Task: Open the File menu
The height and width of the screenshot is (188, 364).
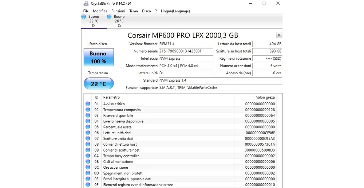Action: pyautogui.click(x=86, y=11)
